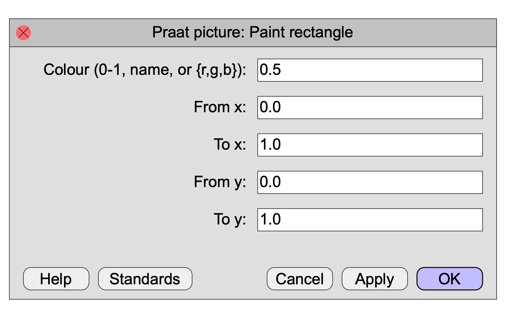Restore defaults with the Standards button

click(145, 279)
